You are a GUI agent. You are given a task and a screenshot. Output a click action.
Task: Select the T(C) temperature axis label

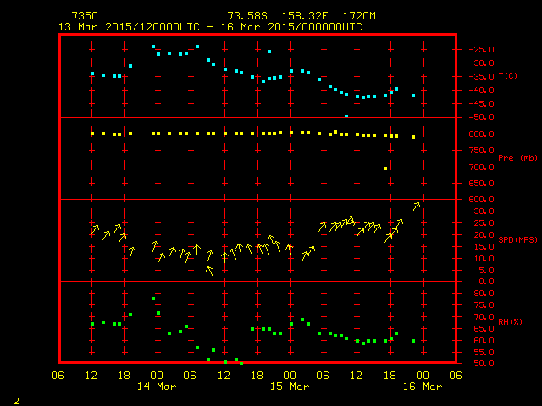point(507,76)
